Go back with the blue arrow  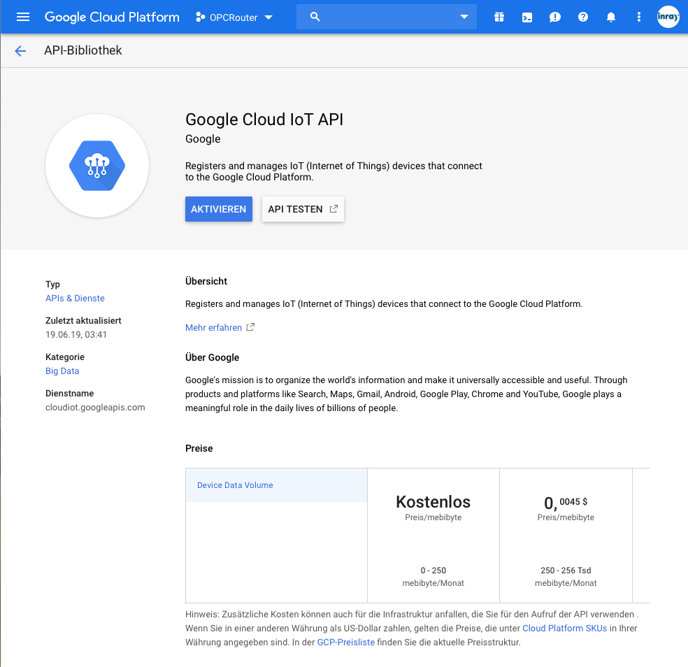20,50
